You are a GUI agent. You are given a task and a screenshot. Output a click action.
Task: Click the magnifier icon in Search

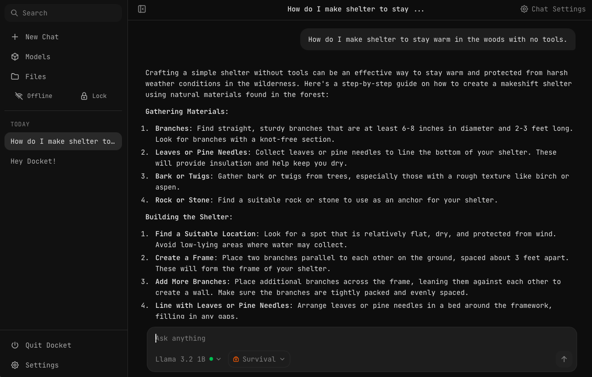14,13
